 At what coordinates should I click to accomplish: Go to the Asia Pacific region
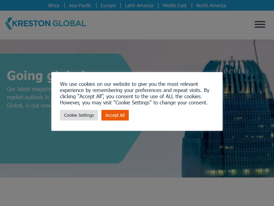[x=80, y=5]
